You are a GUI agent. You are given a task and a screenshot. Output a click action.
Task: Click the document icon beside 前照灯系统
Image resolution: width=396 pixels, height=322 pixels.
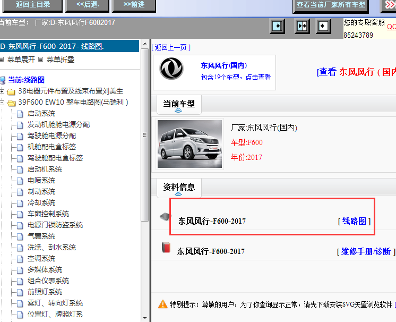[20, 292]
